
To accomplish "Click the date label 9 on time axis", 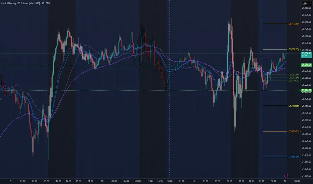I will (11, 181).
